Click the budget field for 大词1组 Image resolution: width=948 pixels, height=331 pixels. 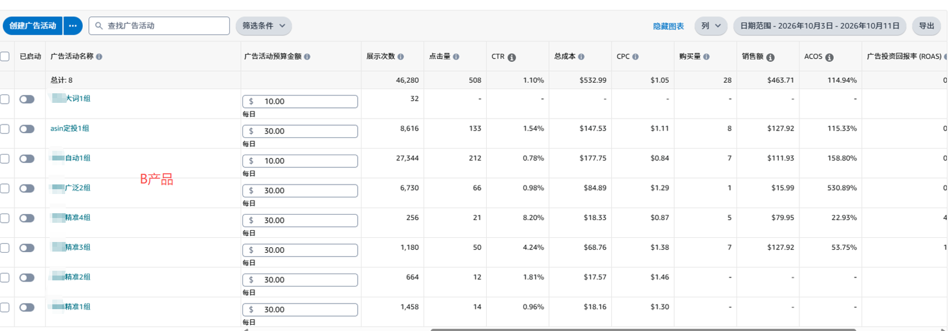(x=300, y=101)
